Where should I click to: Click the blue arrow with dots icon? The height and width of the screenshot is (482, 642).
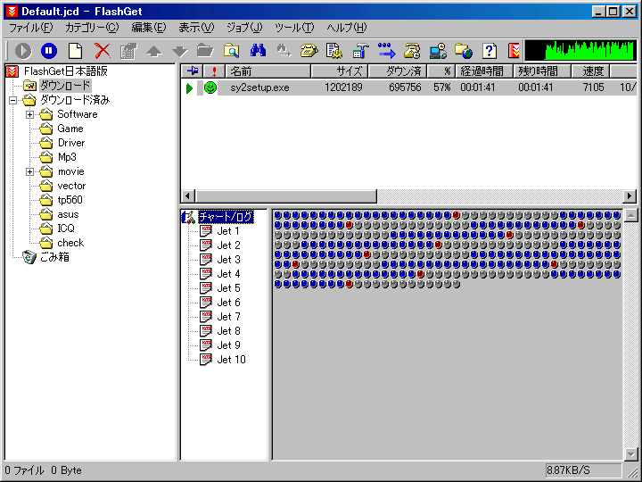(386, 51)
